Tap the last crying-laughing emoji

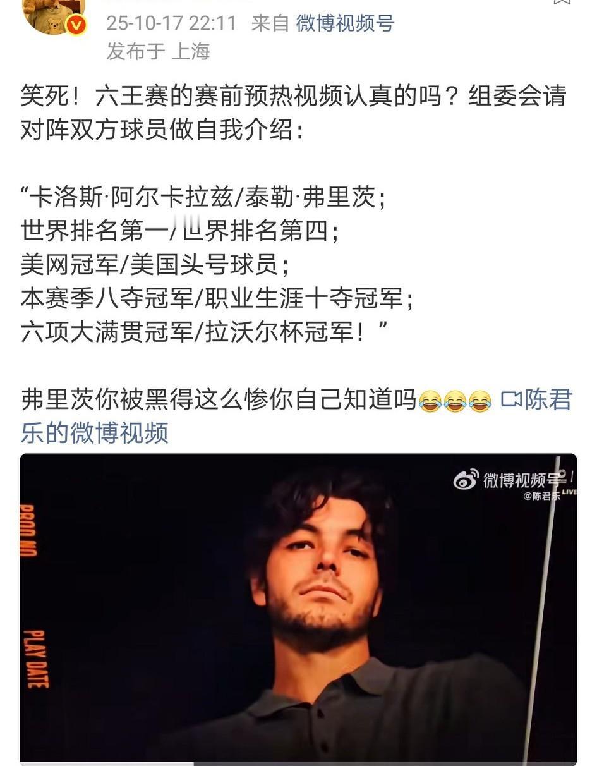click(x=480, y=401)
